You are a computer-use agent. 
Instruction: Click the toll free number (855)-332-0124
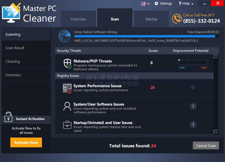201,21
